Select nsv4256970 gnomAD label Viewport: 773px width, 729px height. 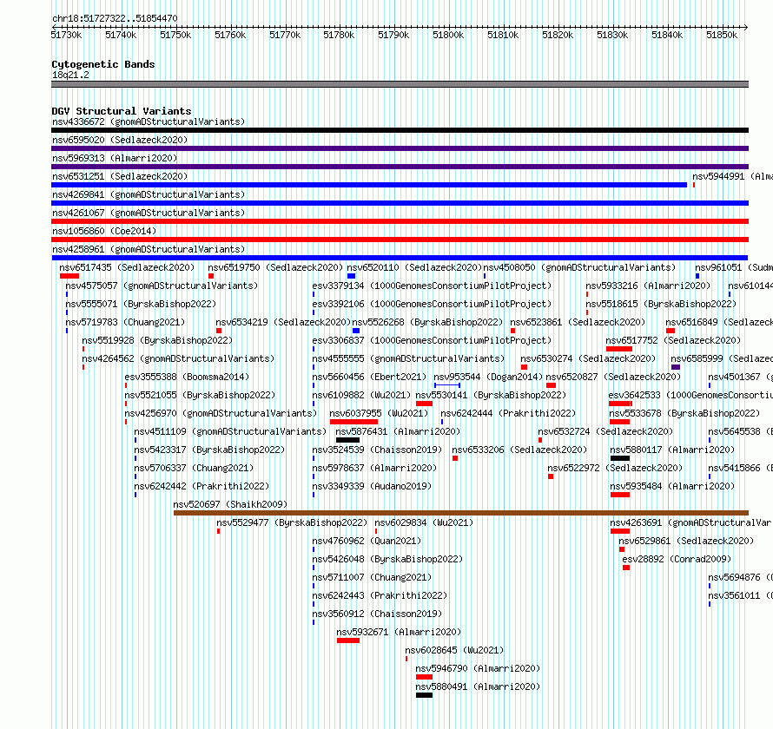click(221, 413)
